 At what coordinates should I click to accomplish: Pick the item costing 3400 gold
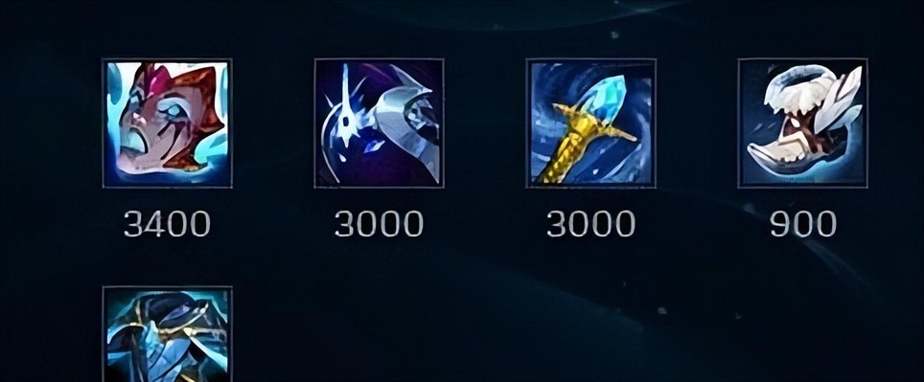(x=168, y=123)
